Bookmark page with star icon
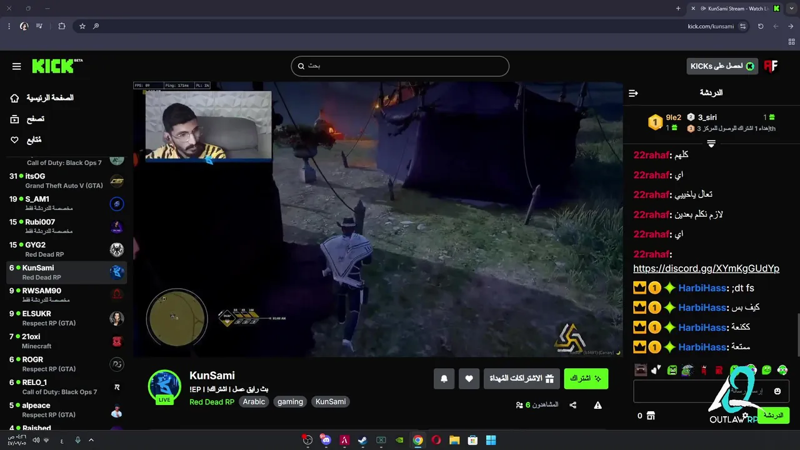Image resolution: width=800 pixels, height=450 pixels. [82, 26]
